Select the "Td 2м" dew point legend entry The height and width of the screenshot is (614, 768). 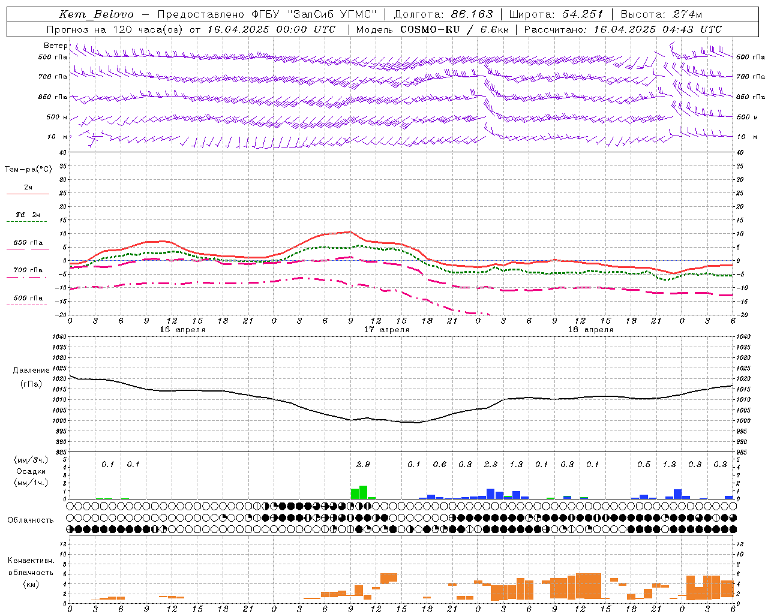coord(28,215)
